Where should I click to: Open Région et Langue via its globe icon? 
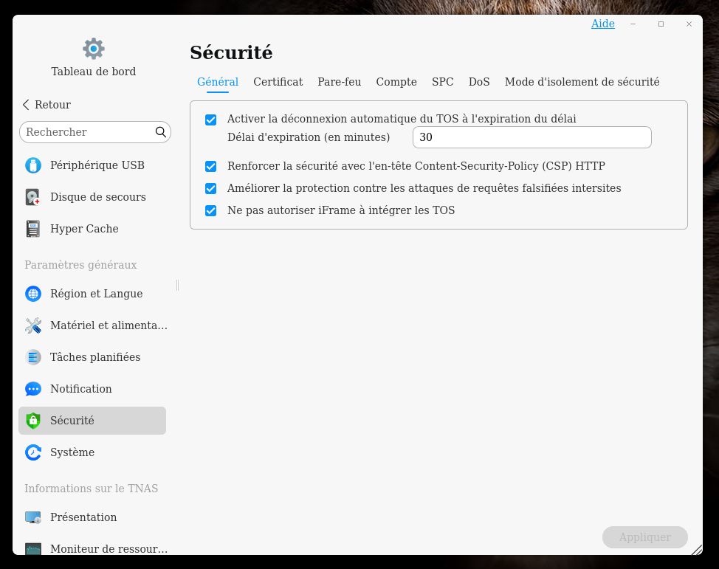click(32, 294)
